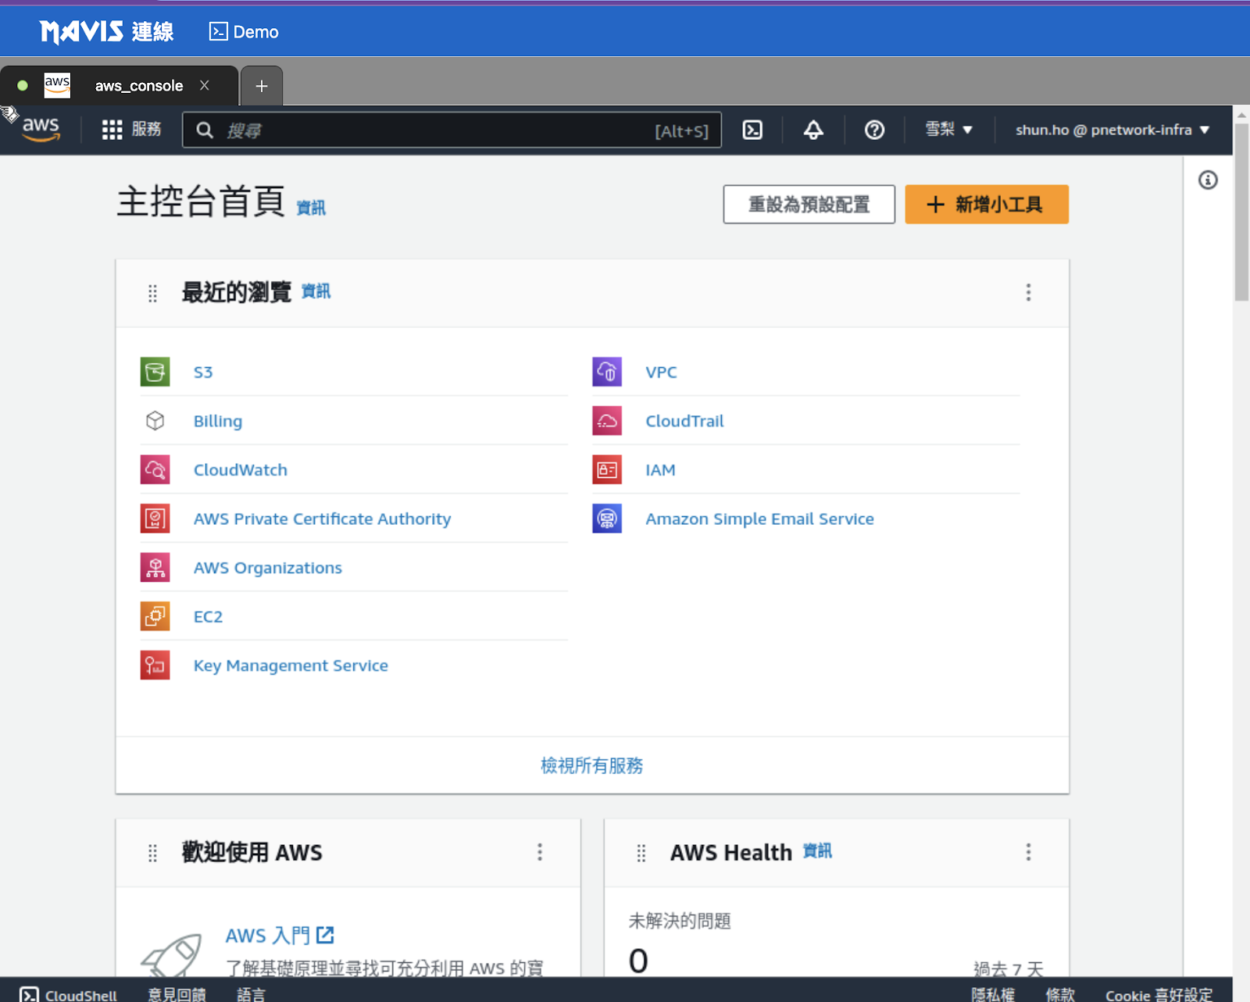The image size is (1250, 1002).
Task: Open CloudShell icon in top navigation bar
Action: [752, 130]
